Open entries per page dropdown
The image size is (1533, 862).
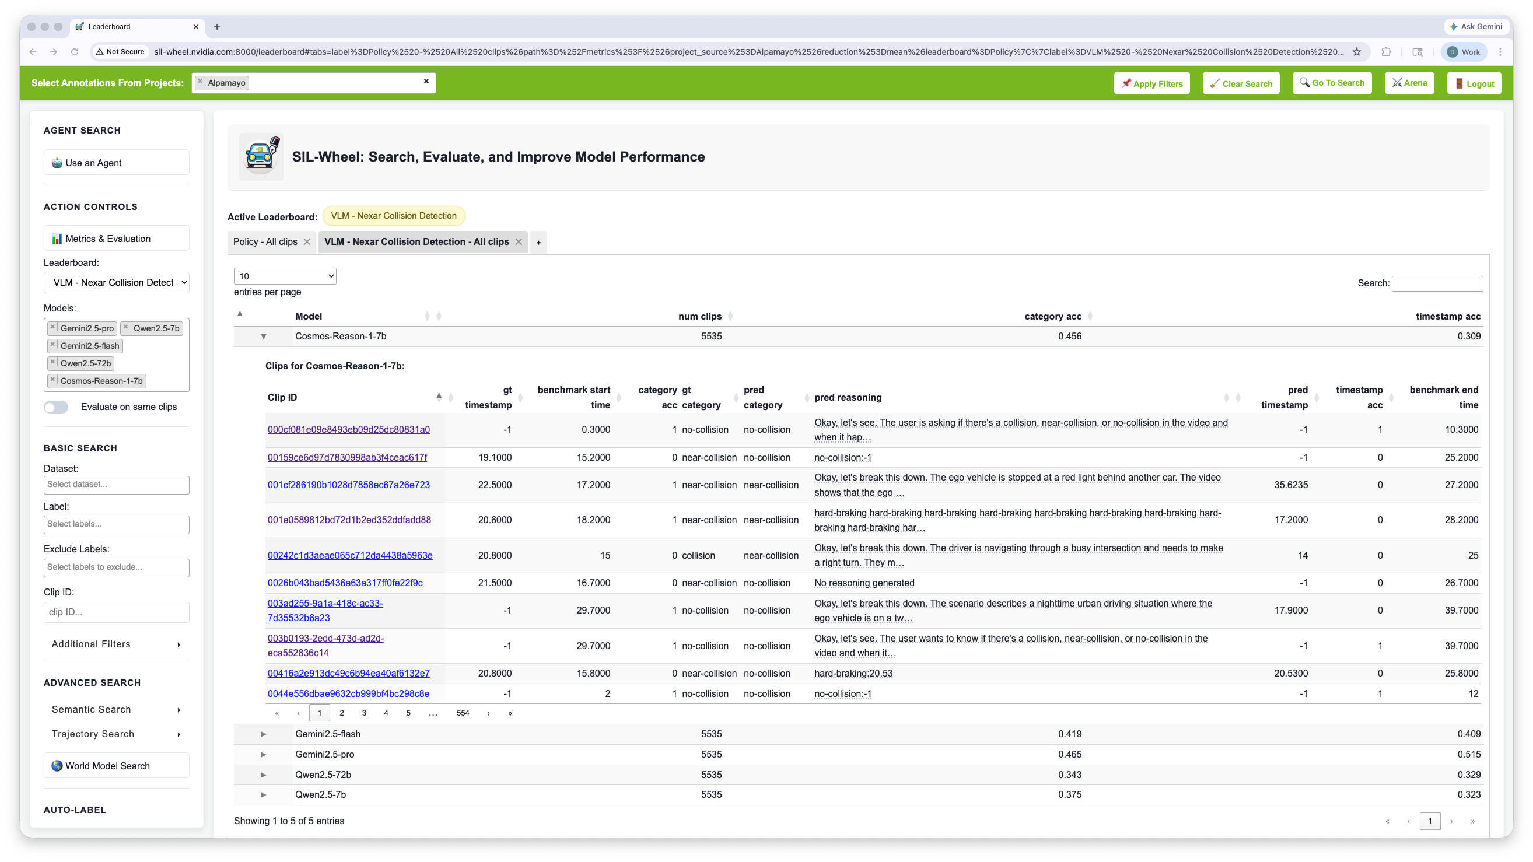point(285,276)
